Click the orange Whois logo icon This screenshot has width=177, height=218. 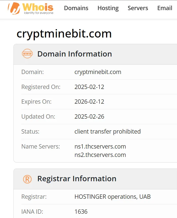pyautogui.click(x=14, y=8)
